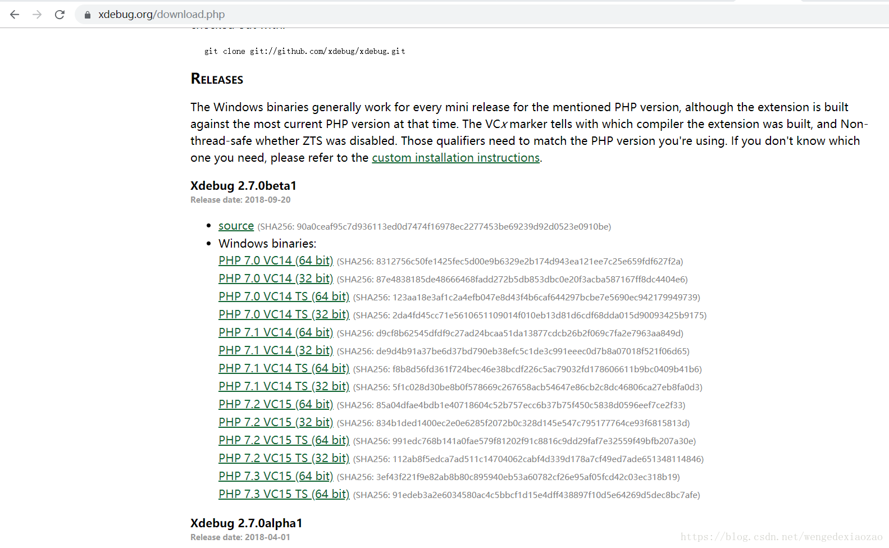Download PHP 7.2 VC15 (64 bit)
889x548 pixels.
tap(276, 404)
